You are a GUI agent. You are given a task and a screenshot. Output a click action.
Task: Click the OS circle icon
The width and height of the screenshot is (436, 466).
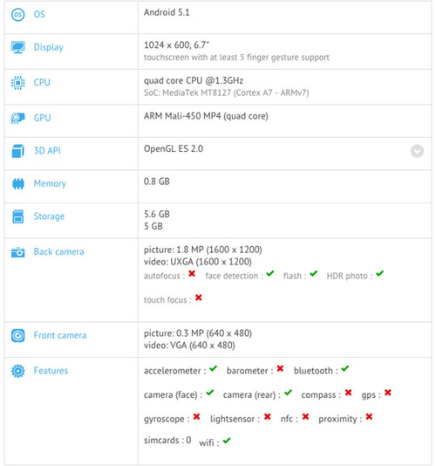click(x=17, y=14)
